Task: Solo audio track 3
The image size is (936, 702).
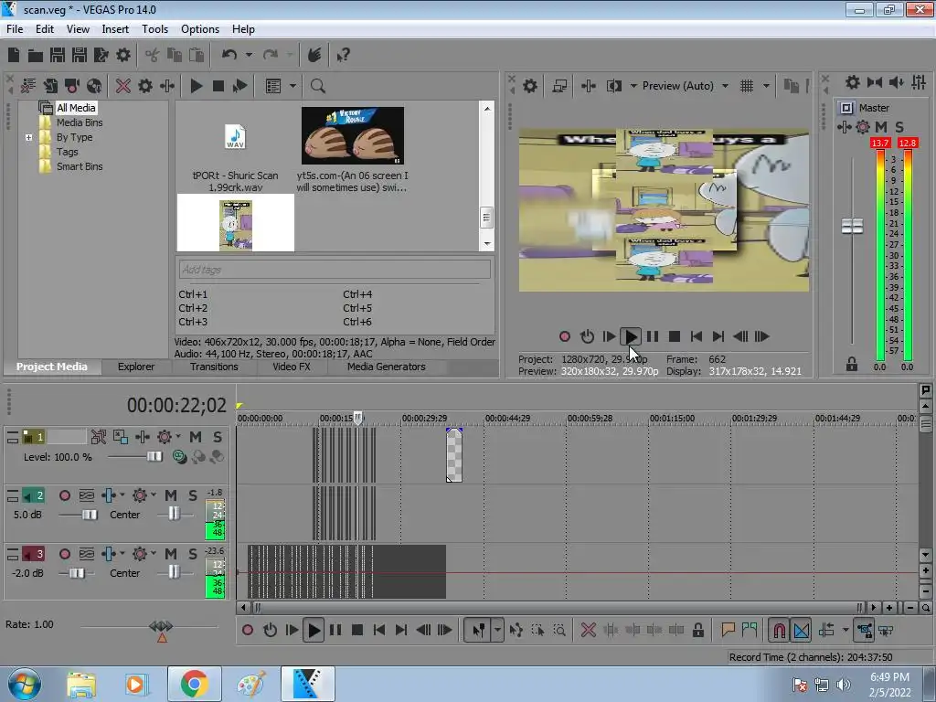Action: tap(192, 554)
